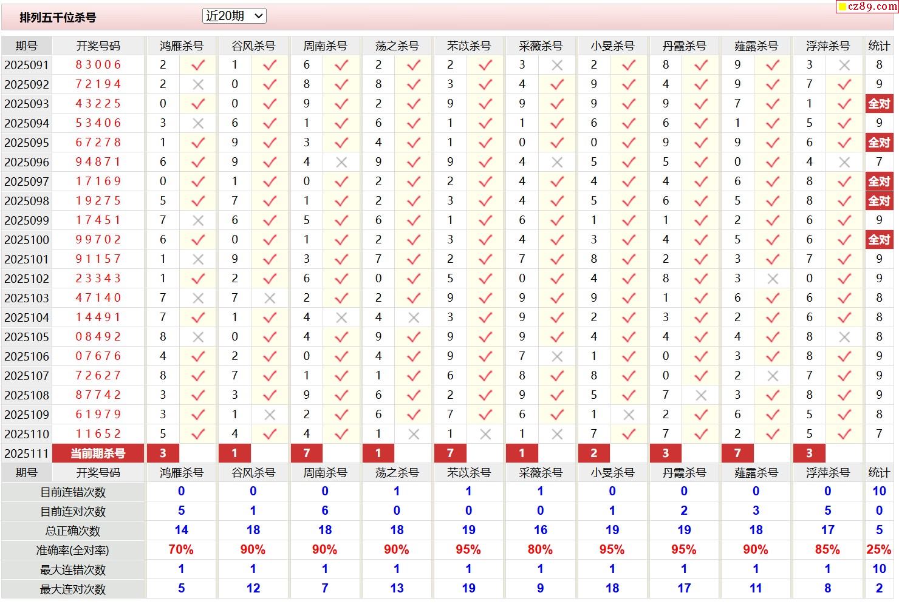This screenshot has width=899, height=604.
Task: Click the cross mark for 芣苡杀号 in row 2025110
Action: point(485,434)
